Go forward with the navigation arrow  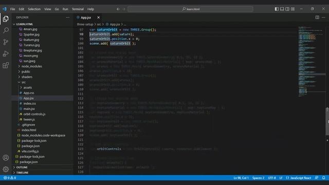pos(124,9)
